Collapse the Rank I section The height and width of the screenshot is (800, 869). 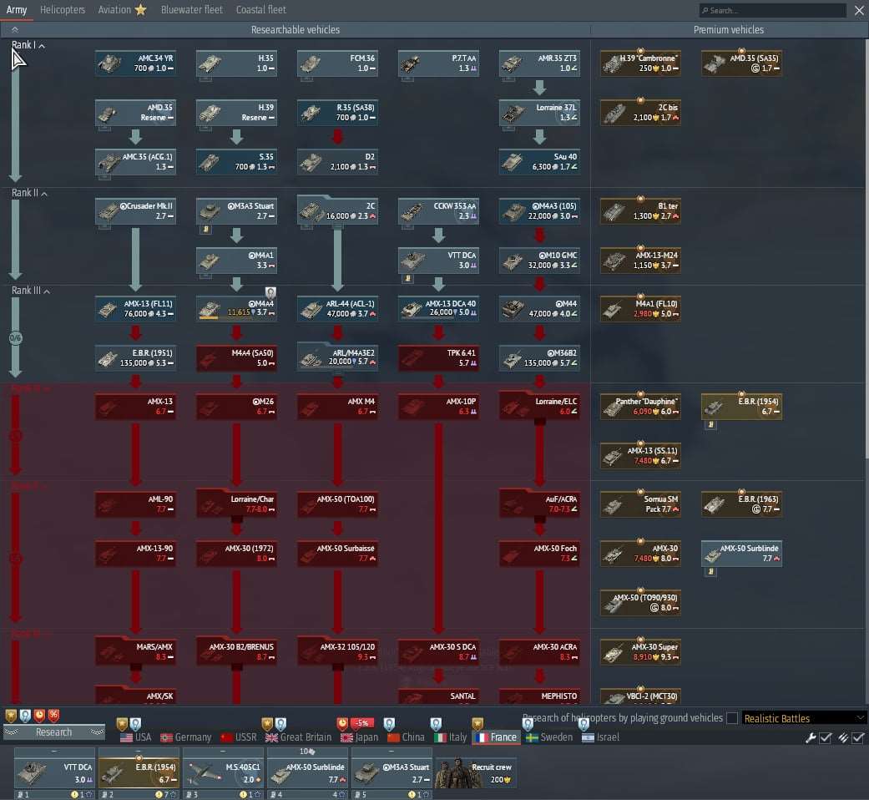coord(28,45)
